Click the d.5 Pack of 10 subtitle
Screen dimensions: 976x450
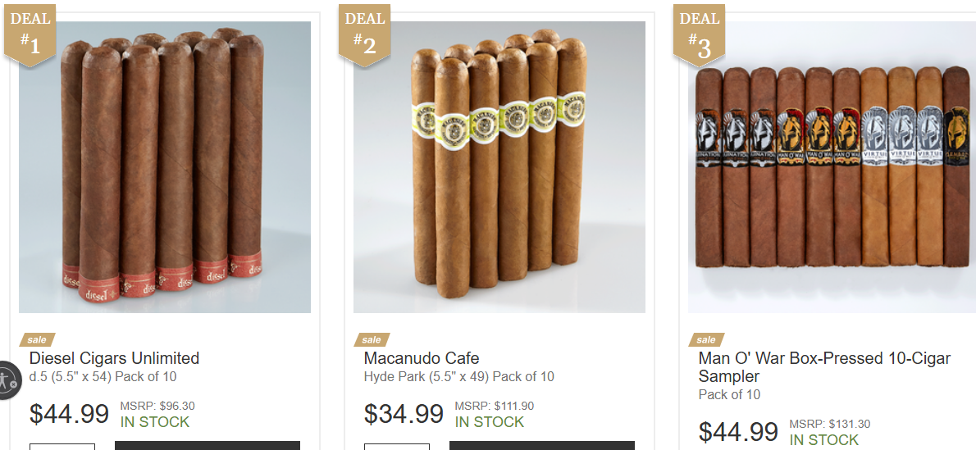[103, 376]
